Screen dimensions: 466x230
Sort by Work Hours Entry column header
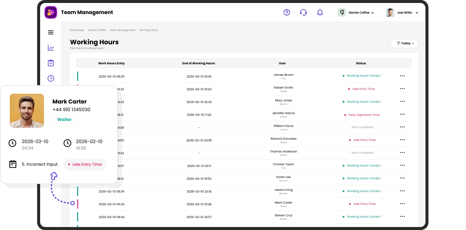tap(111, 63)
